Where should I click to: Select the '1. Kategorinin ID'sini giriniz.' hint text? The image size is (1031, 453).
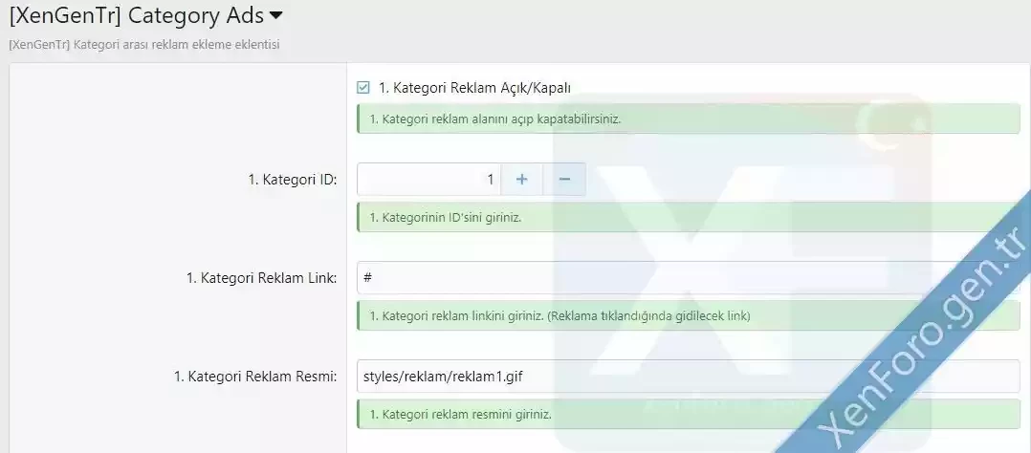(445, 218)
